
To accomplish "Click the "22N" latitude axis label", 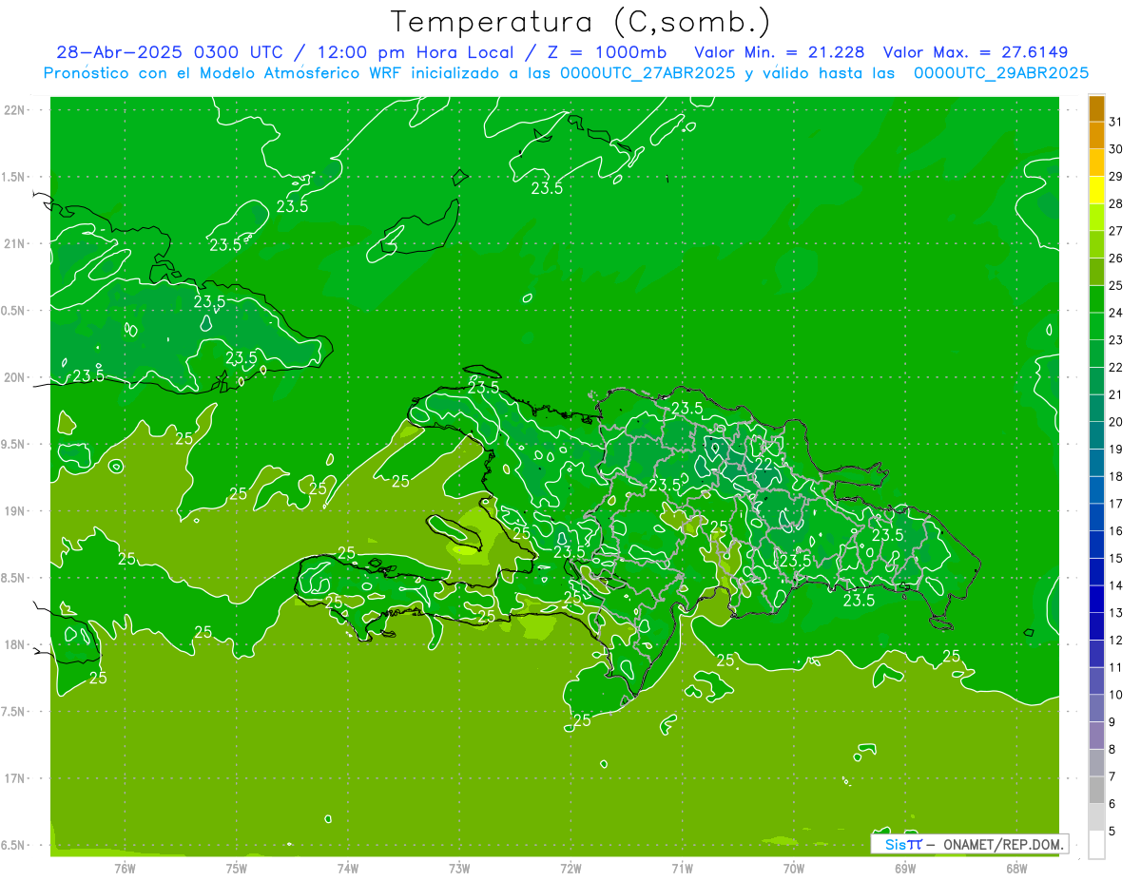I will (16, 110).
